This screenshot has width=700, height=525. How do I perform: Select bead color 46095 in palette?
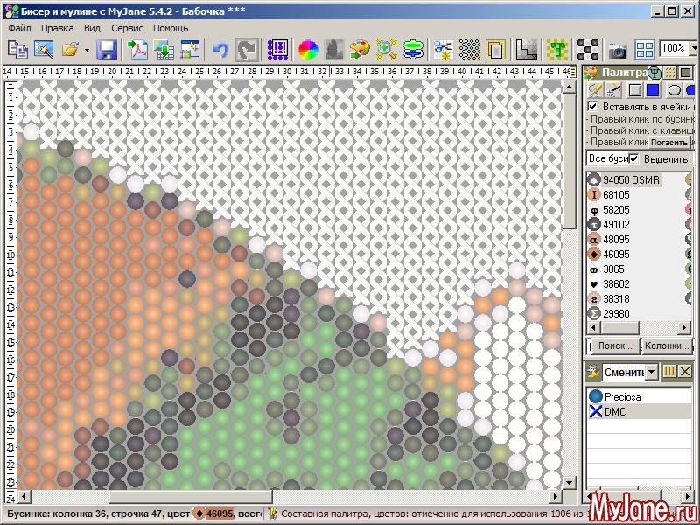(x=615, y=254)
